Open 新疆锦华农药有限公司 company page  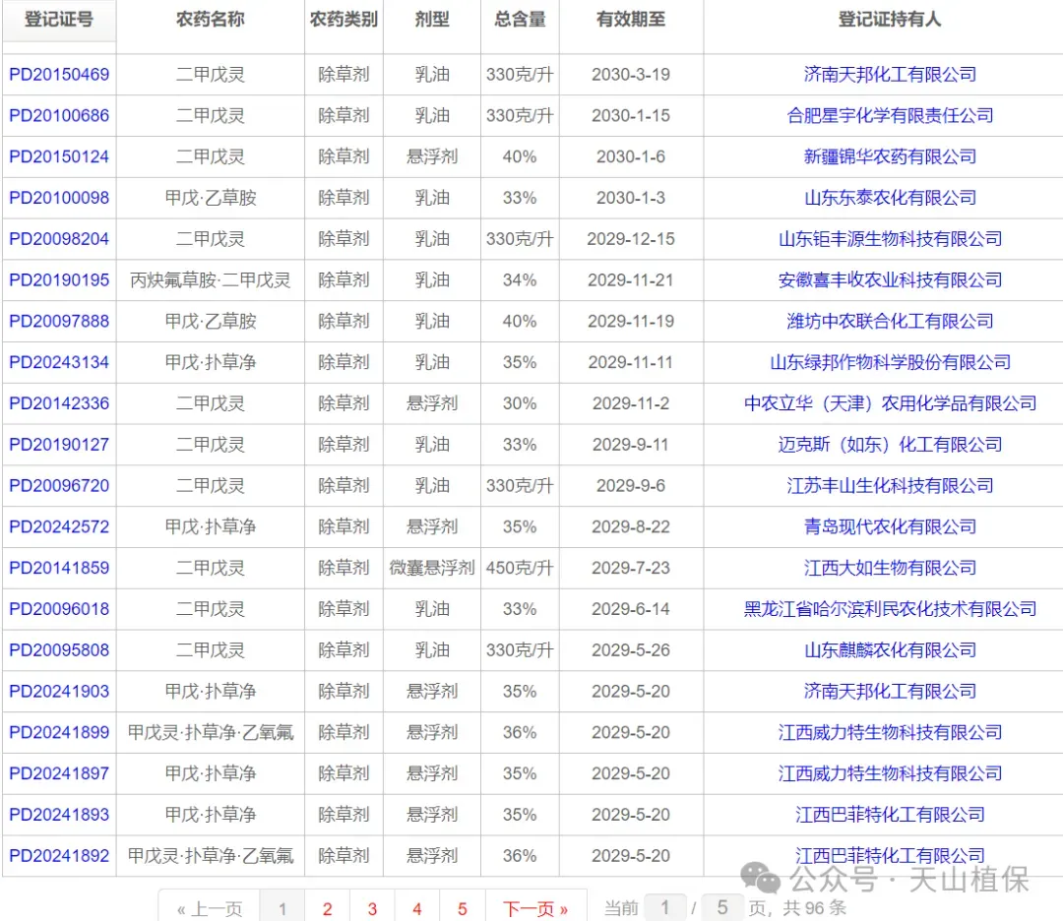click(x=891, y=156)
